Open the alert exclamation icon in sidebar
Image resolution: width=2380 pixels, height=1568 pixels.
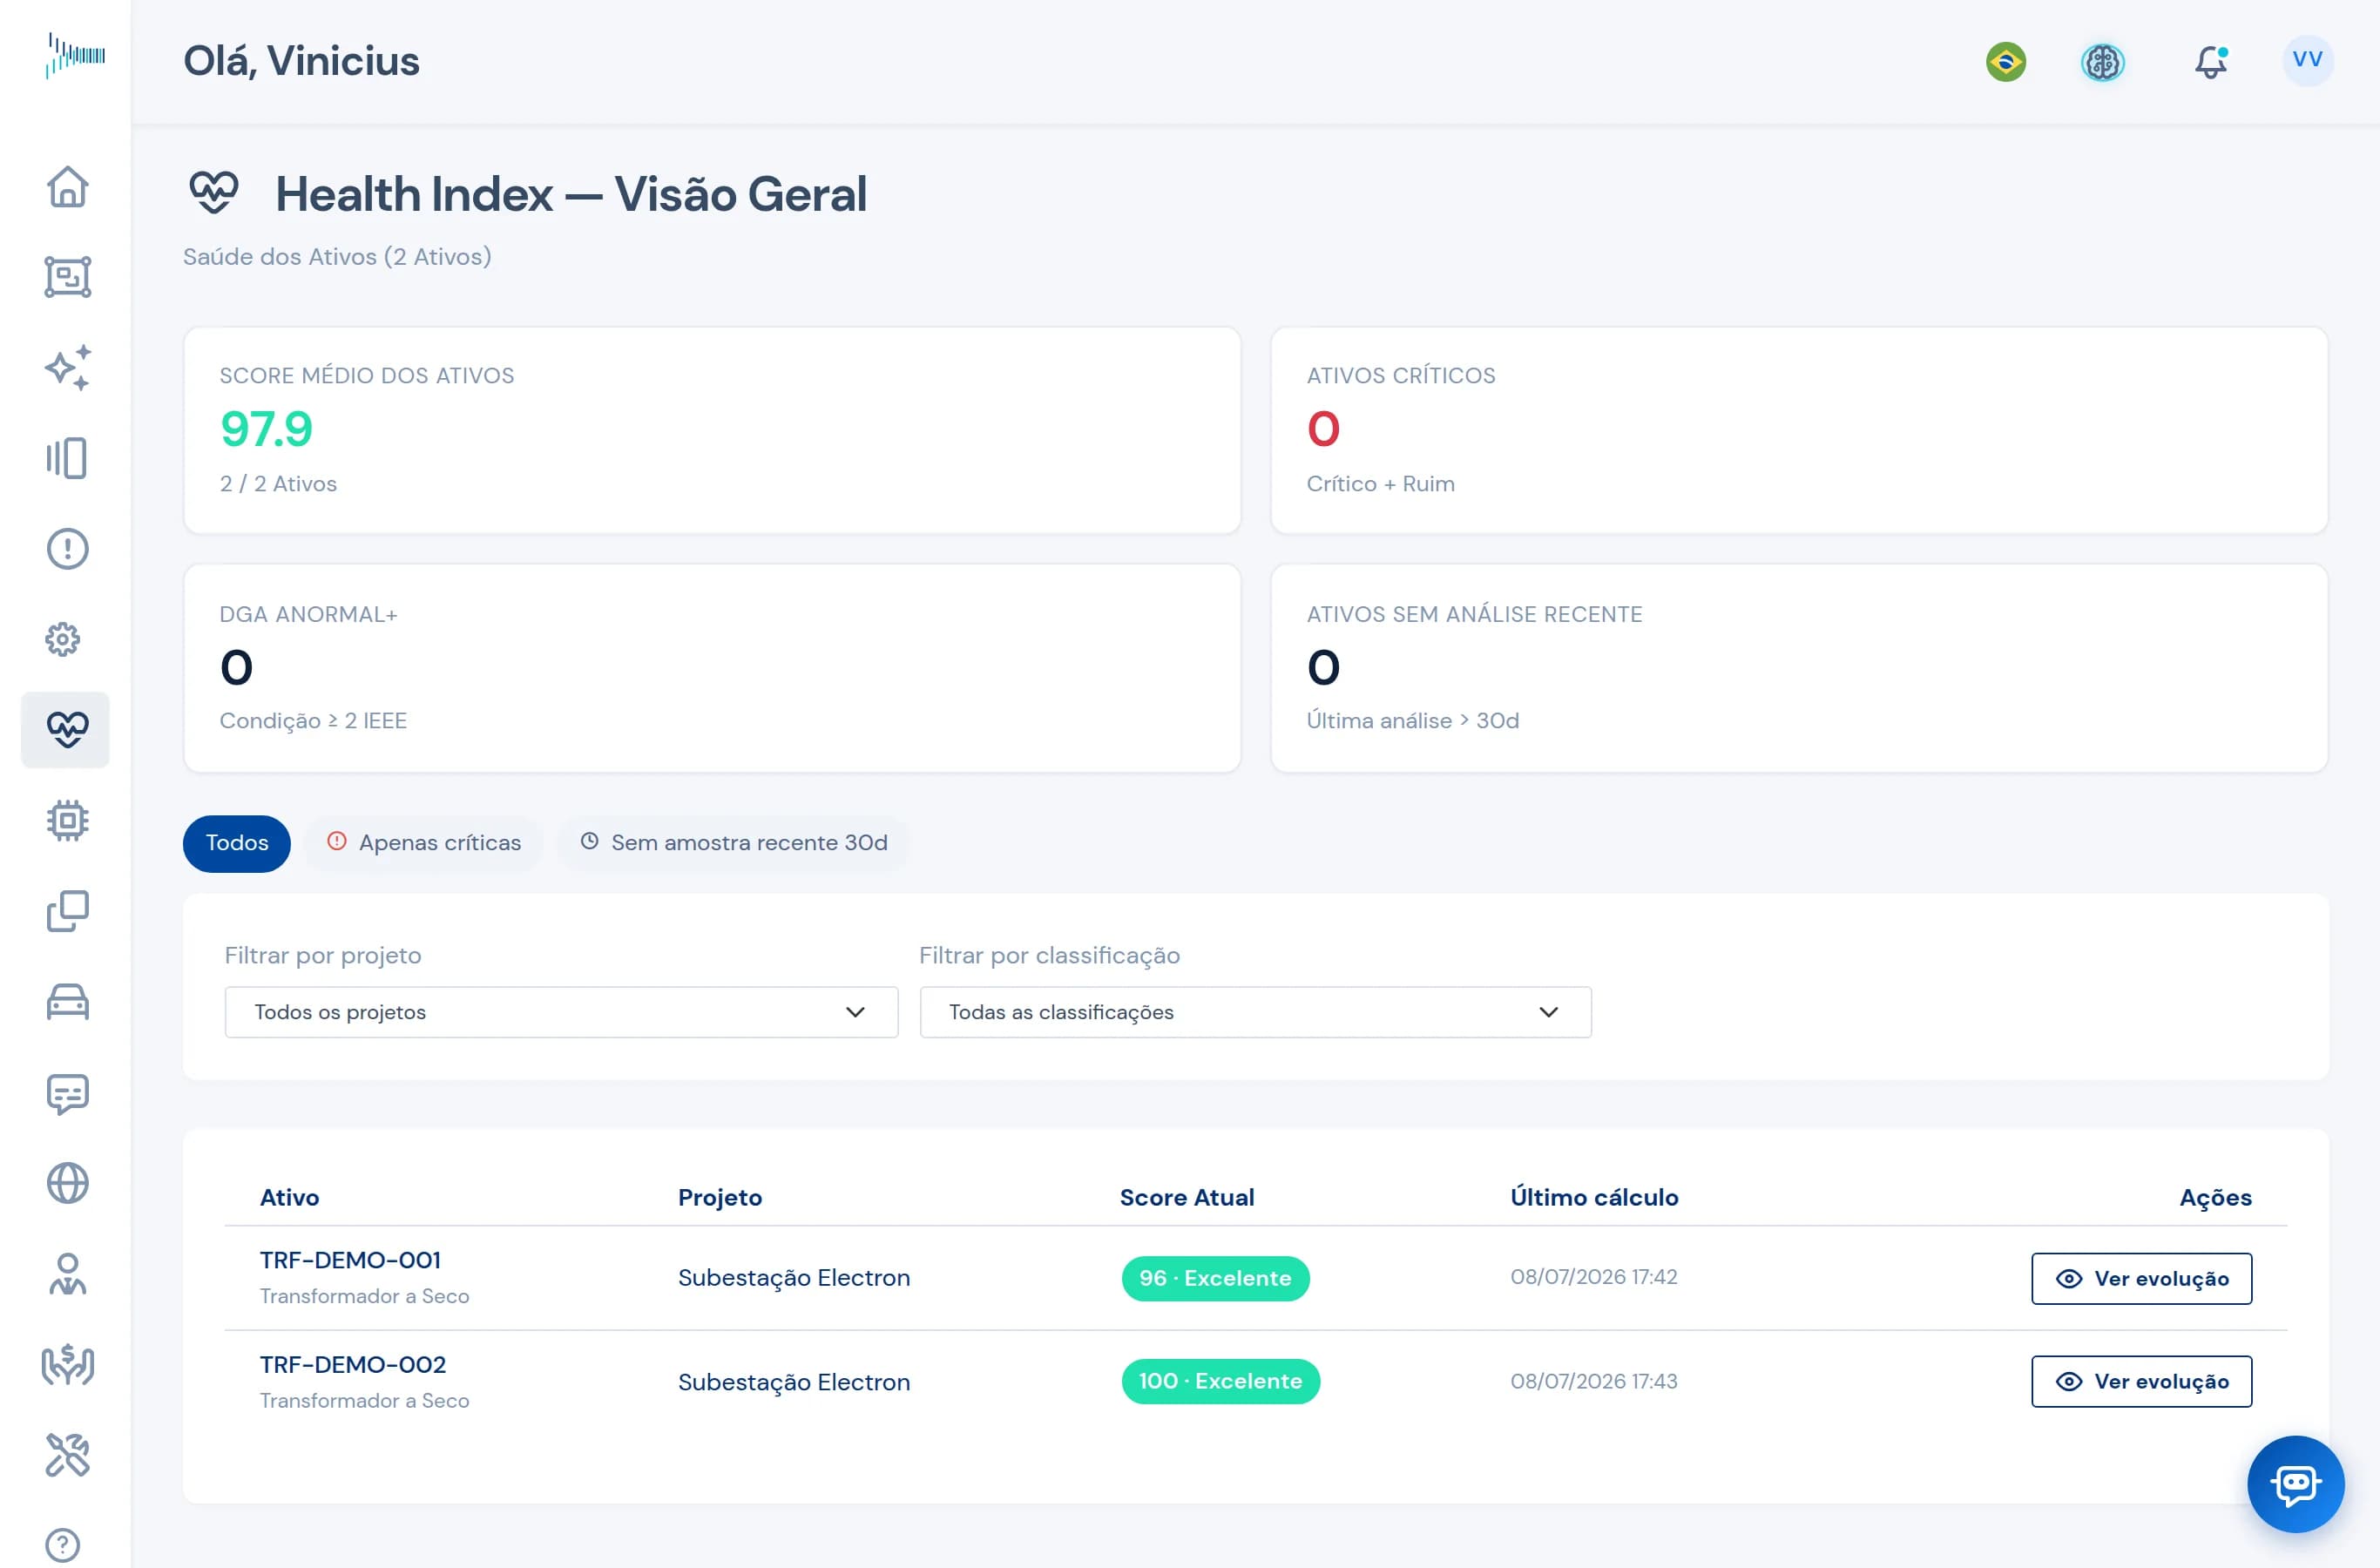point(67,549)
